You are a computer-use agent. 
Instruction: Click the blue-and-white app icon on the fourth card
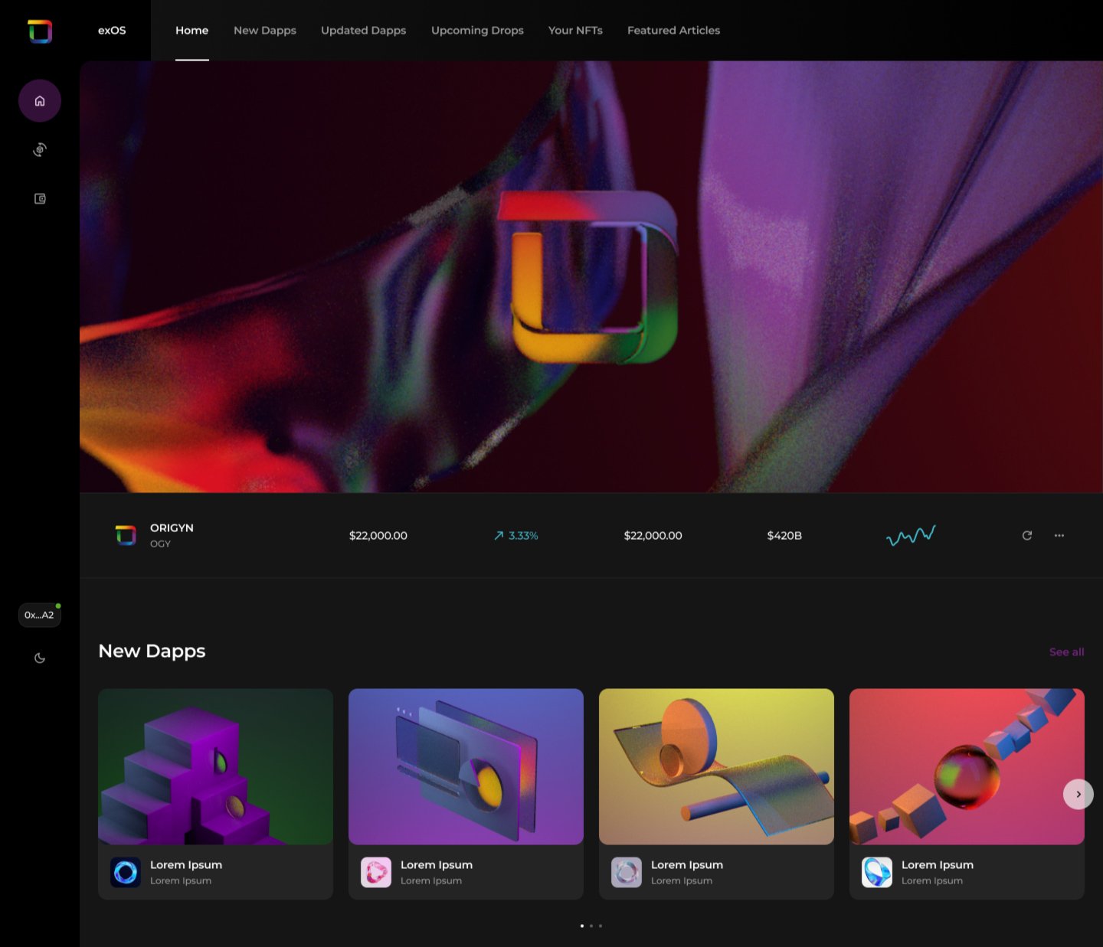pyautogui.click(x=877, y=873)
